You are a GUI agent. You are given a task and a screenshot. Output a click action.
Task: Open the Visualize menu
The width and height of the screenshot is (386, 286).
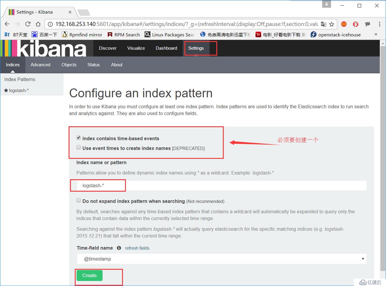click(x=136, y=48)
